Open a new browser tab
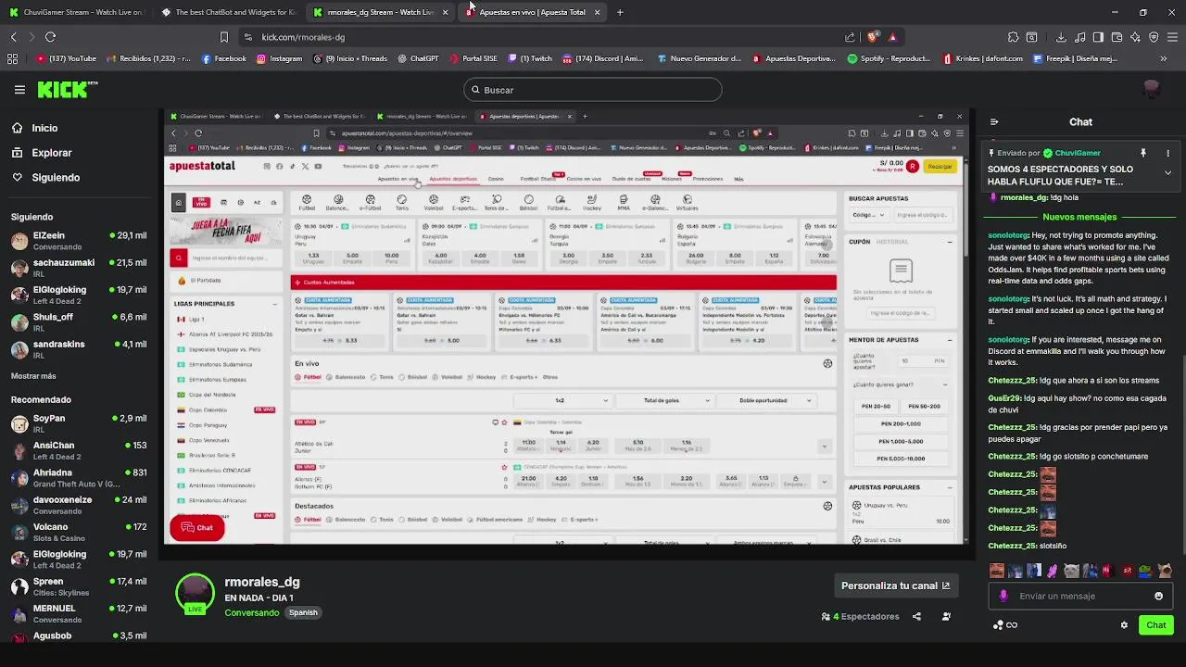The image size is (1186, 667). pyautogui.click(x=620, y=12)
